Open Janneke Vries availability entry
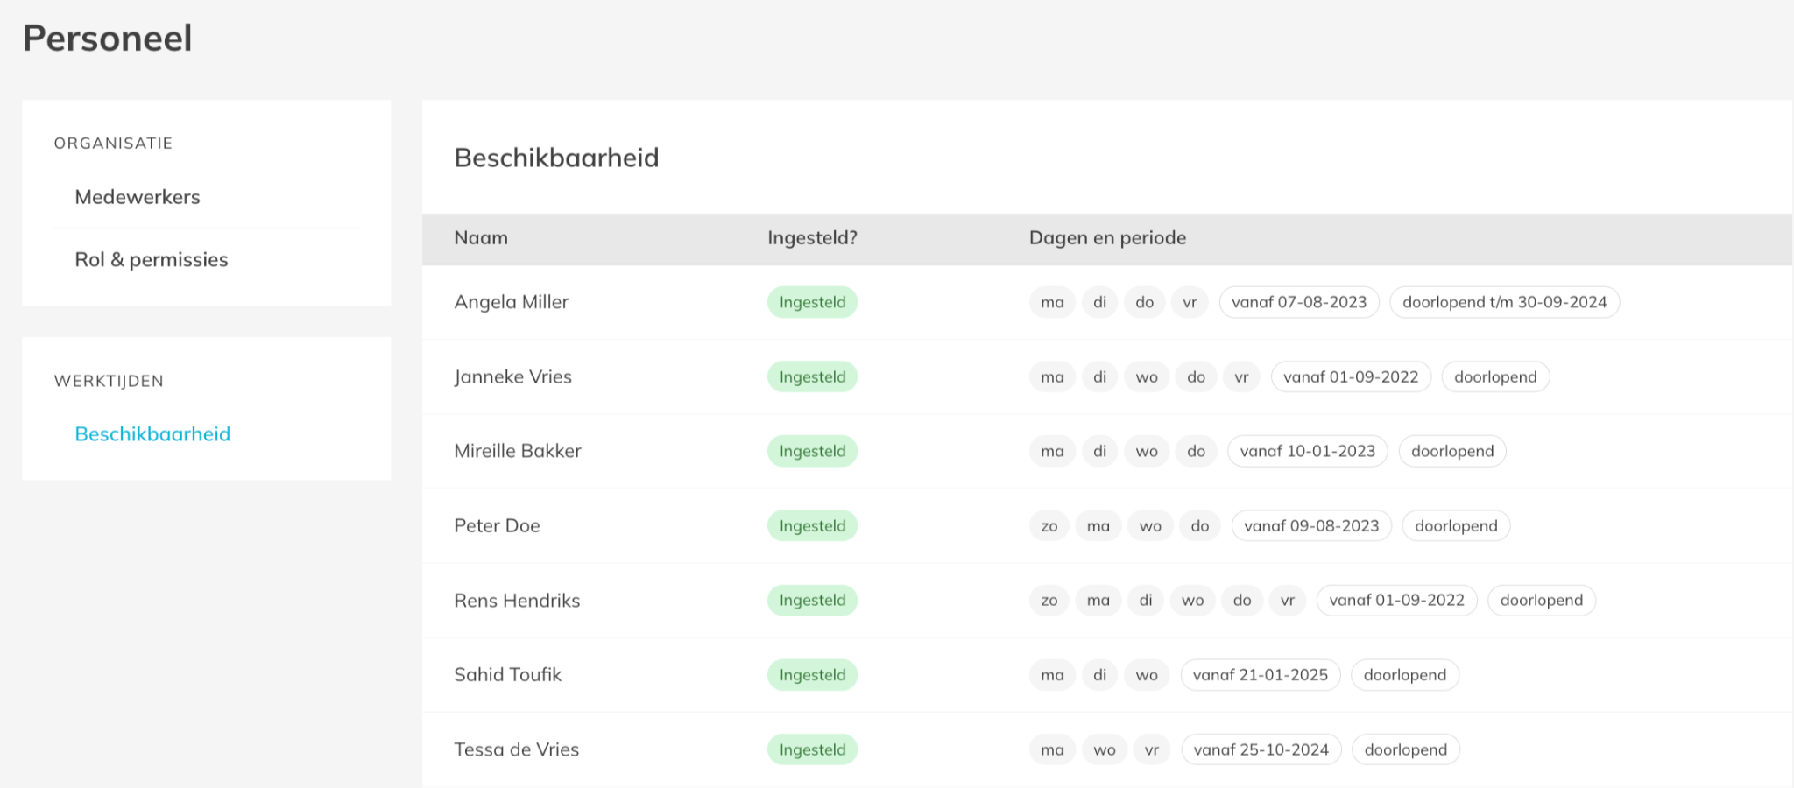Viewport: 1794px width, 788px height. pyautogui.click(x=512, y=376)
